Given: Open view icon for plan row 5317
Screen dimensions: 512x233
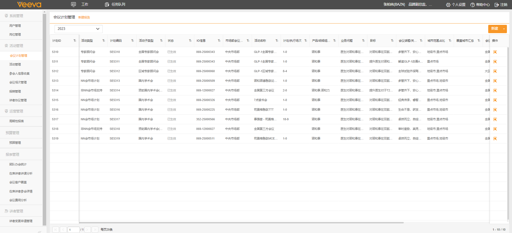Looking at the screenshot, I should (495, 119).
